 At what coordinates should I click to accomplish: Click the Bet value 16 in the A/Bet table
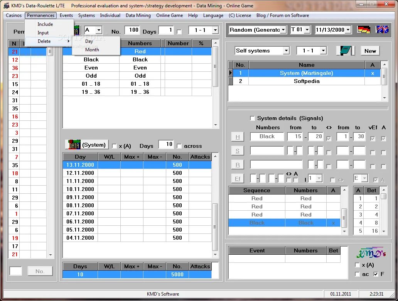372,231
